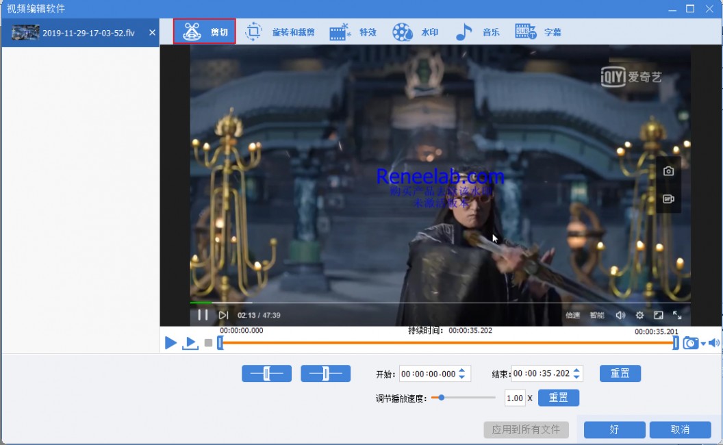Viewport: 723px width, 445px height.
Task: Decrease the 开始 start time stepper
Action: 462,377
